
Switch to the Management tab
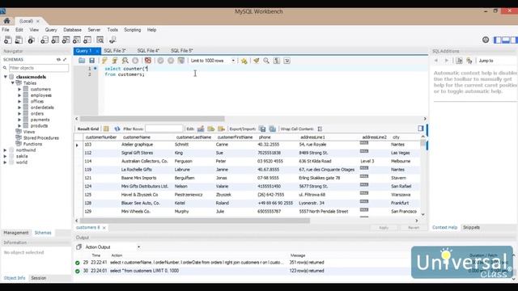pyautogui.click(x=16, y=233)
